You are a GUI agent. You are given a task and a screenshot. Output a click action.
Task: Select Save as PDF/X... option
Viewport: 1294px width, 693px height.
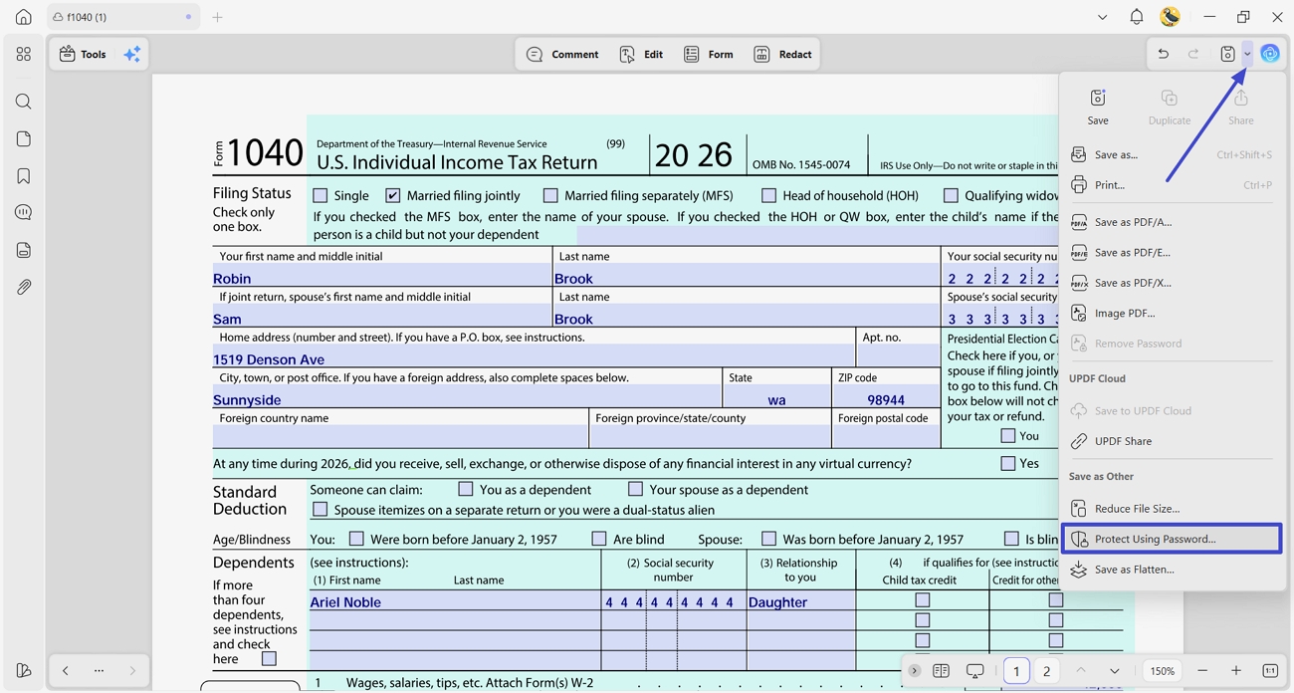(x=1172, y=283)
